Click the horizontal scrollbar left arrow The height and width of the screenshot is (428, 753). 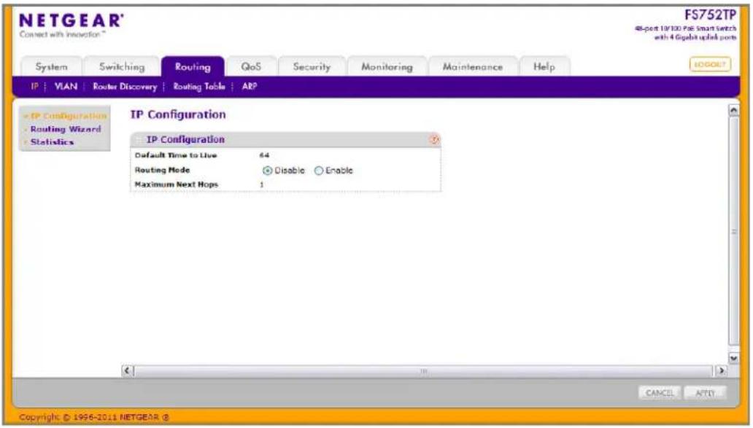click(x=127, y=370)
